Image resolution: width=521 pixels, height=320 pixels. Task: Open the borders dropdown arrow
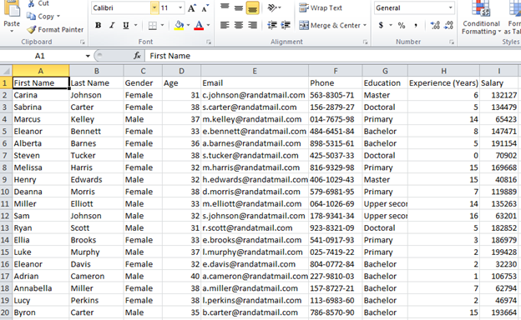coord(162,25)
